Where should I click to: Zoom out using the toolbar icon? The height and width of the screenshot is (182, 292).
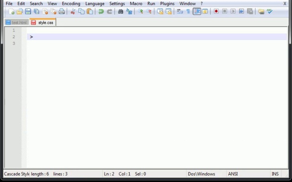149,11
